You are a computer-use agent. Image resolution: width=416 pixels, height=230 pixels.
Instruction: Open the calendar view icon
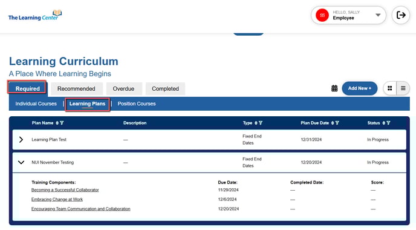[x=334, y=88]
